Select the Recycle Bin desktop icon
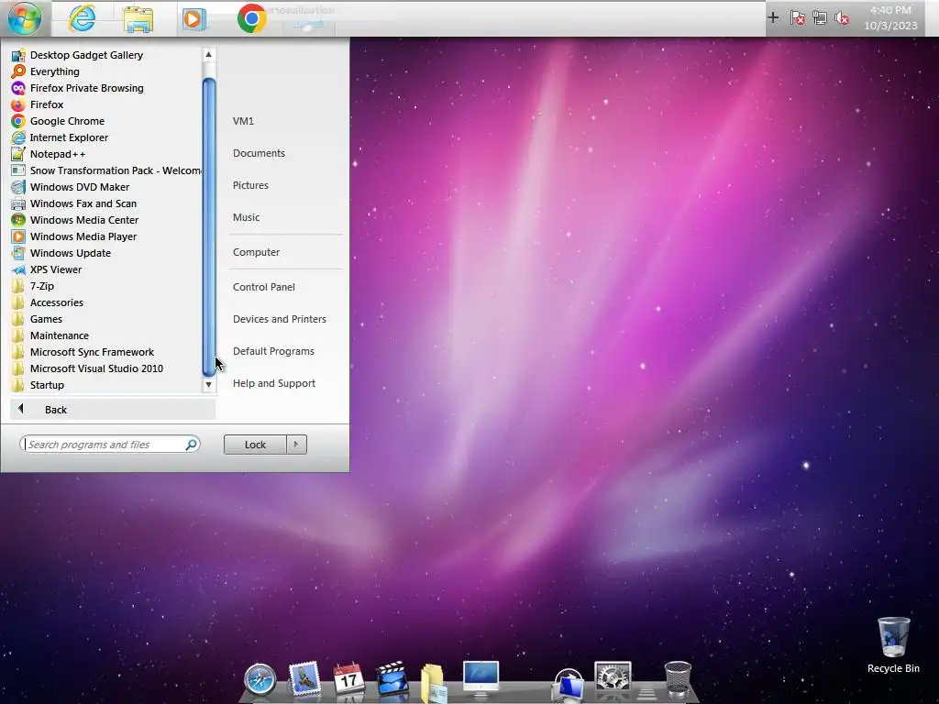The image size is (939, 704). click(x=893, y=645)
